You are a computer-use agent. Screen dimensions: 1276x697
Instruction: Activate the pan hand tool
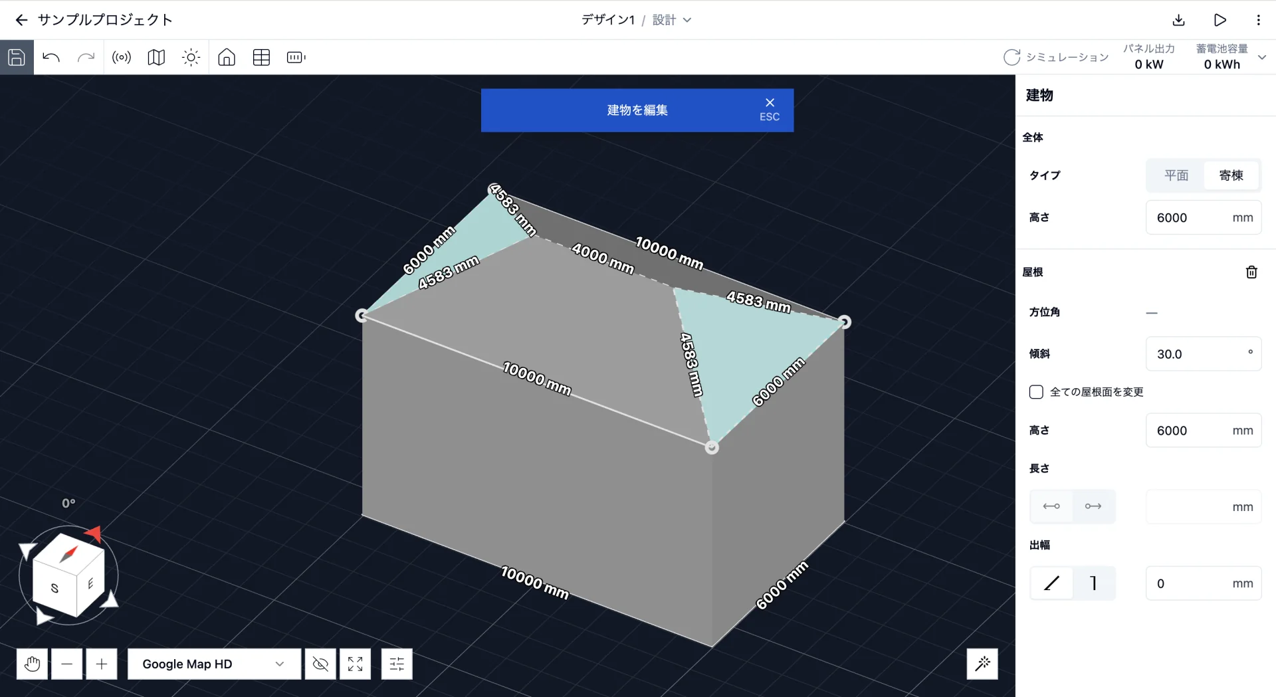[32, 664]
